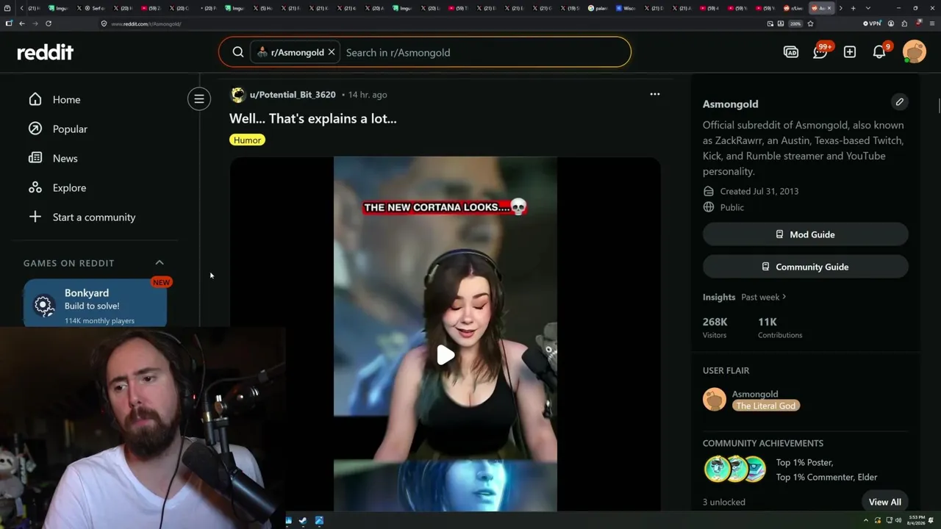Click The Literal God flair badge
941x529 pixels.
coord(765,406)
